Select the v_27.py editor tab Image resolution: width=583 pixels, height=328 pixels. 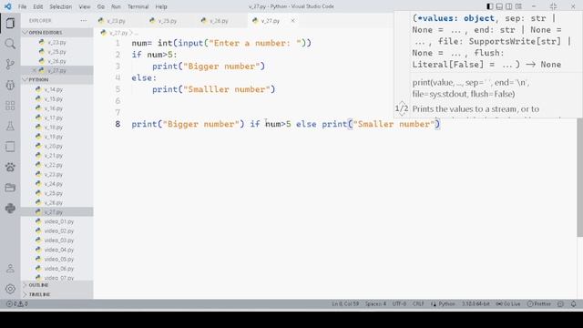coord(271,21)
